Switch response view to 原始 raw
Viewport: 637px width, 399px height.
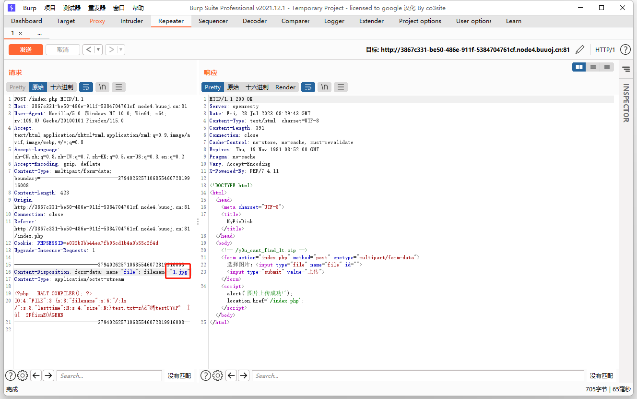coord(233,87)
